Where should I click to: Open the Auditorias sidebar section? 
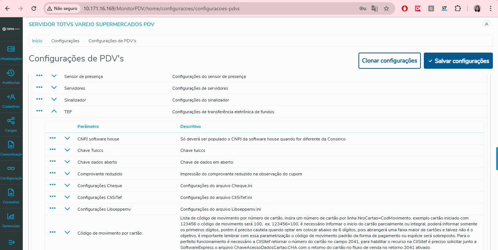click(x=11, y=76)
